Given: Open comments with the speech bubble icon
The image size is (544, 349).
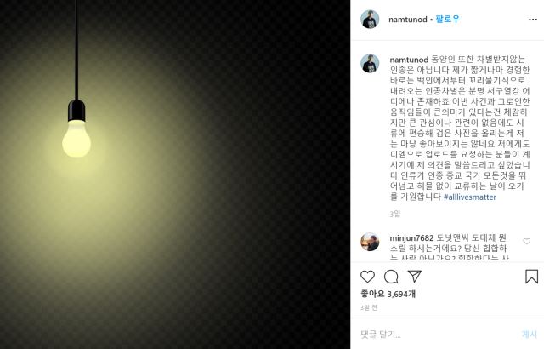Looking at the screenshot, I should [x=391, y=277].
